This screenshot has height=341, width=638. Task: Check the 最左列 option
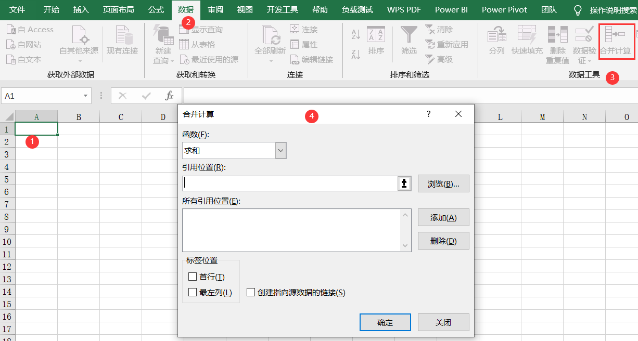click(193, 292)
